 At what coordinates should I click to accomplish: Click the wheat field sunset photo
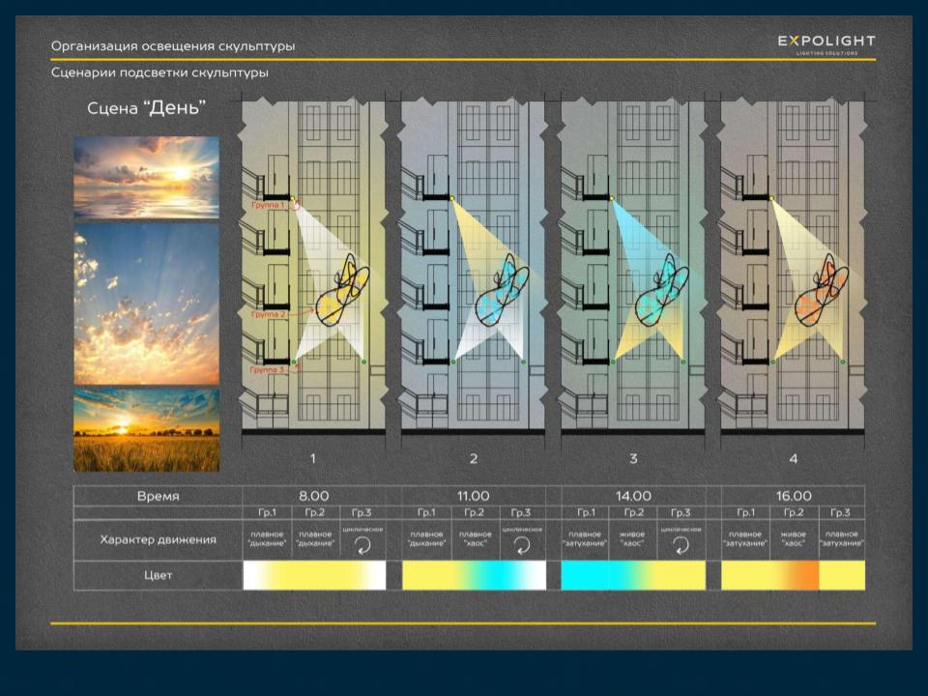(146, 429)
